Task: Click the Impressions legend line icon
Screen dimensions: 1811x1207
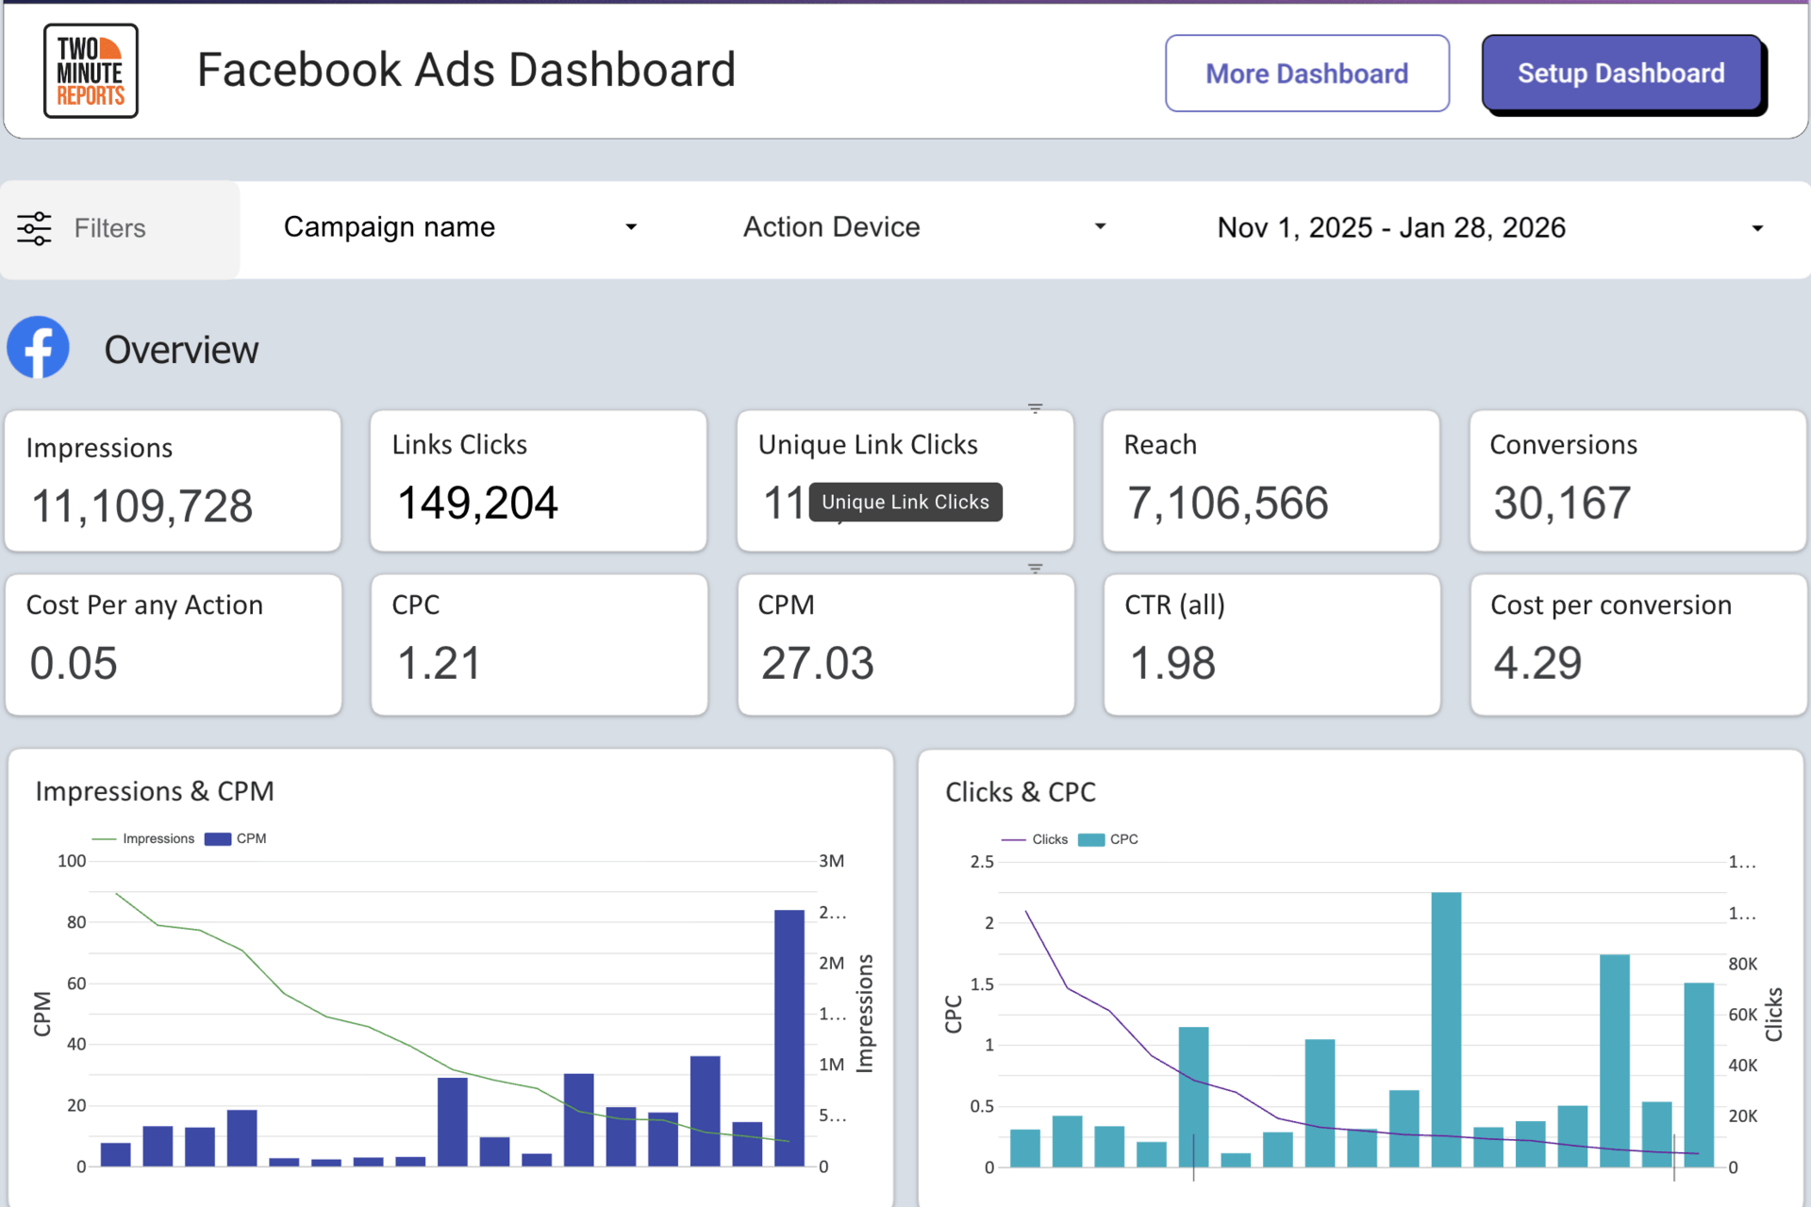Action: (x=104, y=838)
